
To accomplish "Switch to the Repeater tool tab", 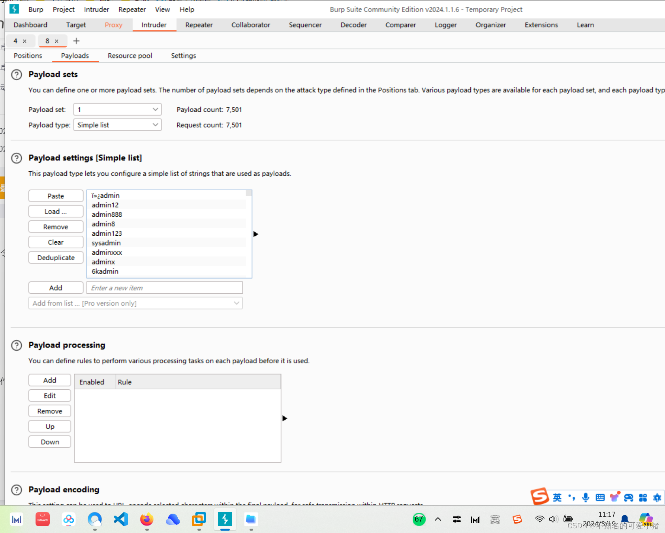I will tap(199, 25).
